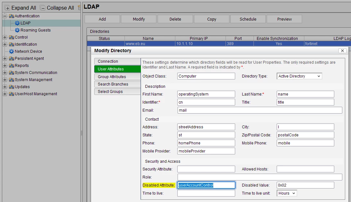This screenshot has width=351, height=202.
Task: Close the Modify Directory dialog
Action: pos(342,51)
